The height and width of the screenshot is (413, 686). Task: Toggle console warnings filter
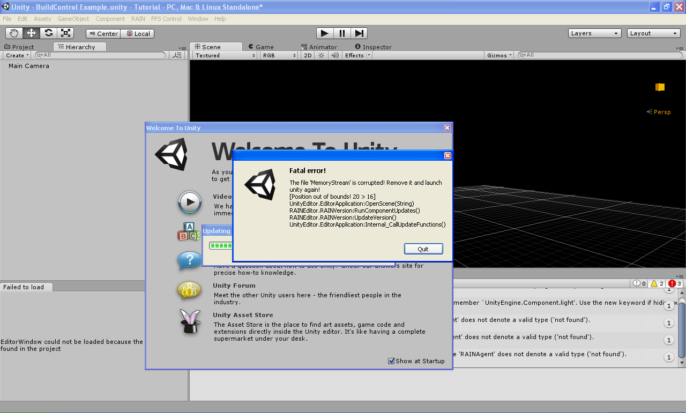[657, 283]
